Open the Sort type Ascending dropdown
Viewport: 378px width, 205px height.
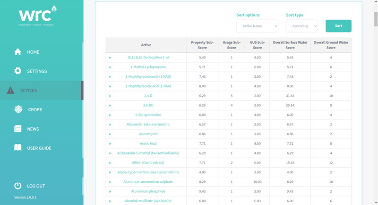point(301,26)
